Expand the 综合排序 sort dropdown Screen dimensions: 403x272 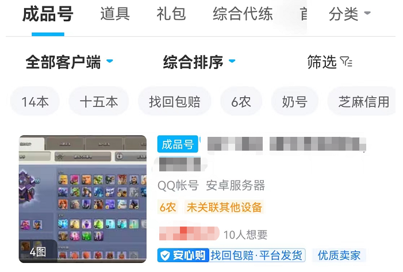(x=199, y=62)
